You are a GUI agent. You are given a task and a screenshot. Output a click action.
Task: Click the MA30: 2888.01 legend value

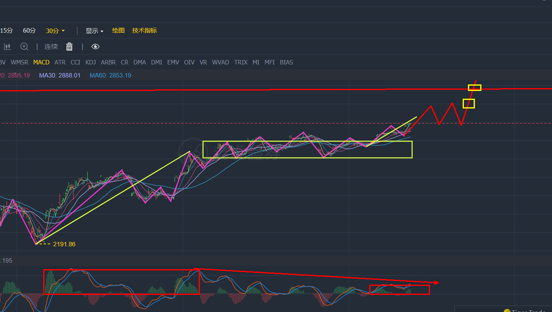pyautogui.click(x=60, y=75)
